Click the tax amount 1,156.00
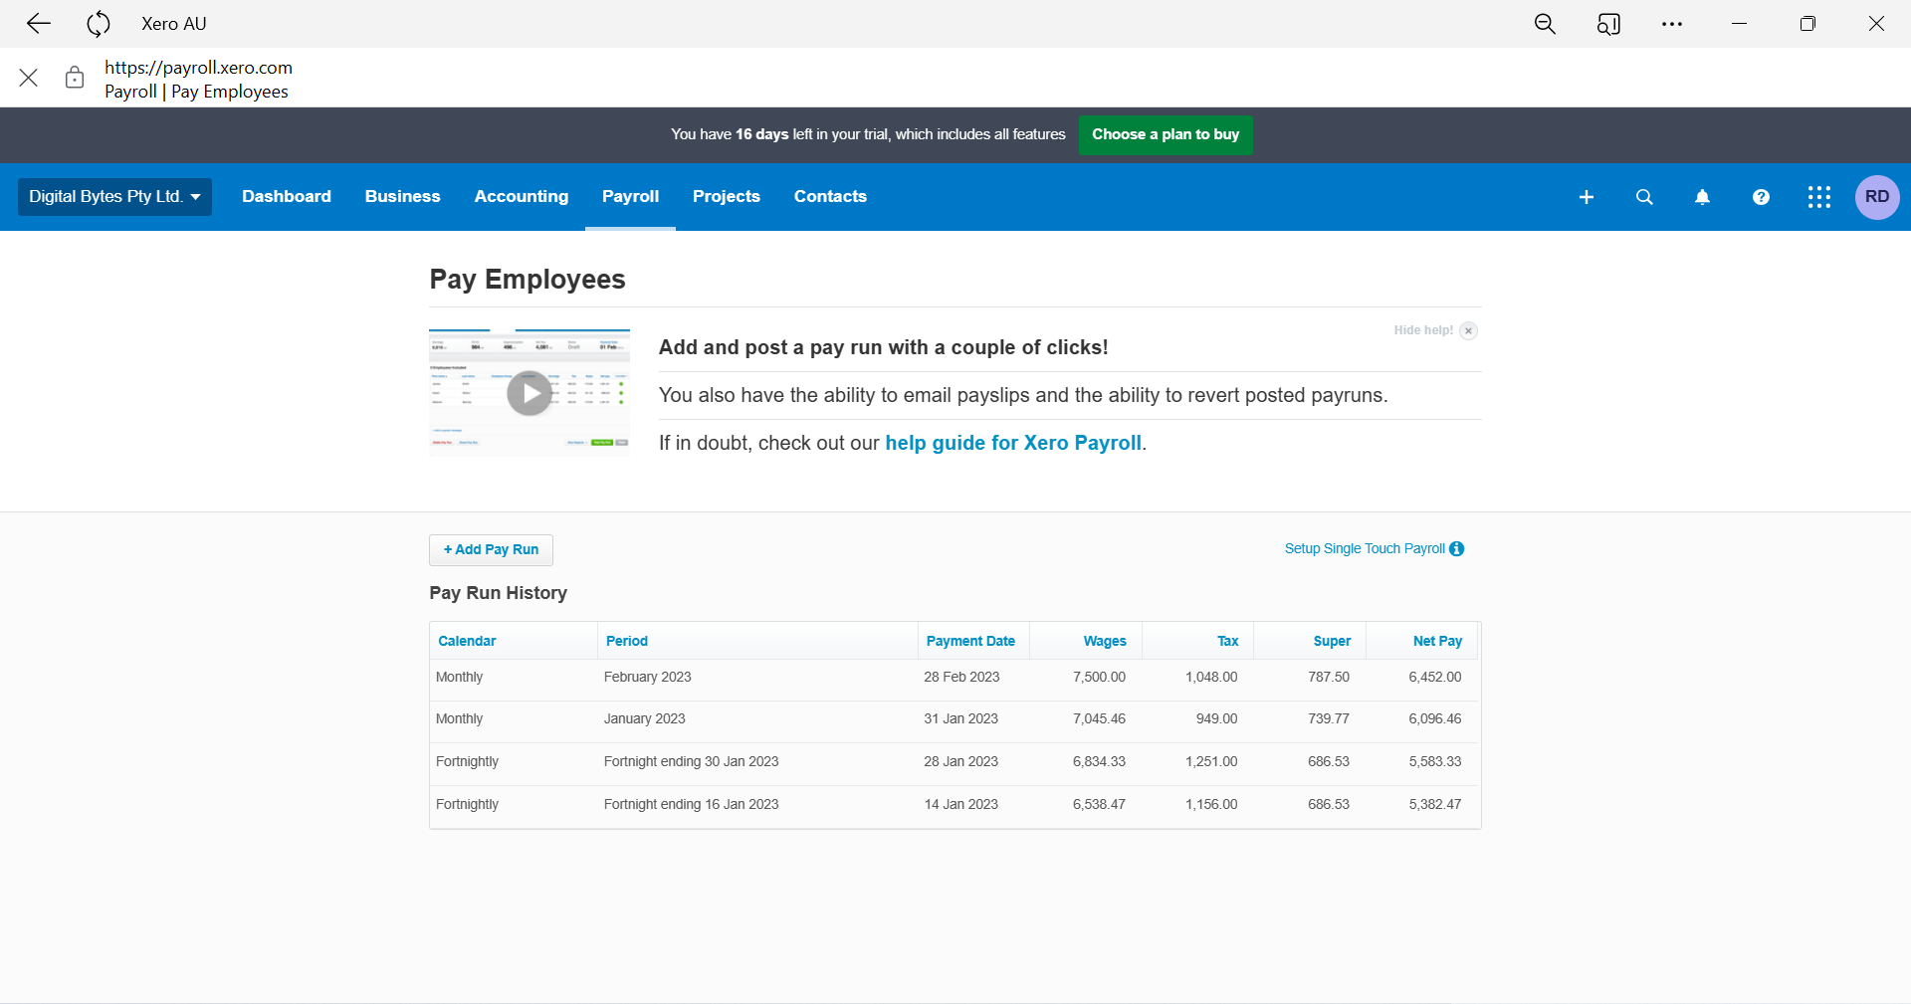 (x=1211, y=804)
